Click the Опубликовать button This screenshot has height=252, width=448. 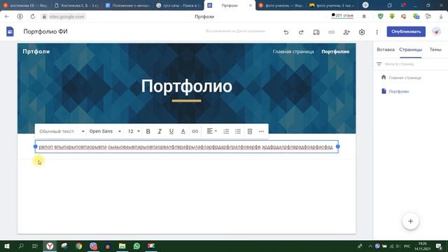[x=406, y=31]
